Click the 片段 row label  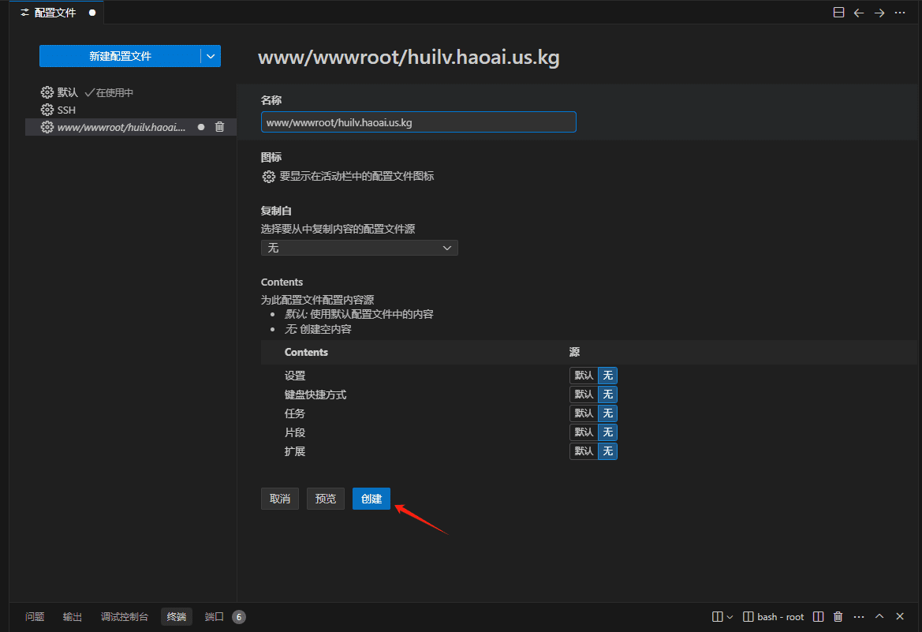[295, 432]
